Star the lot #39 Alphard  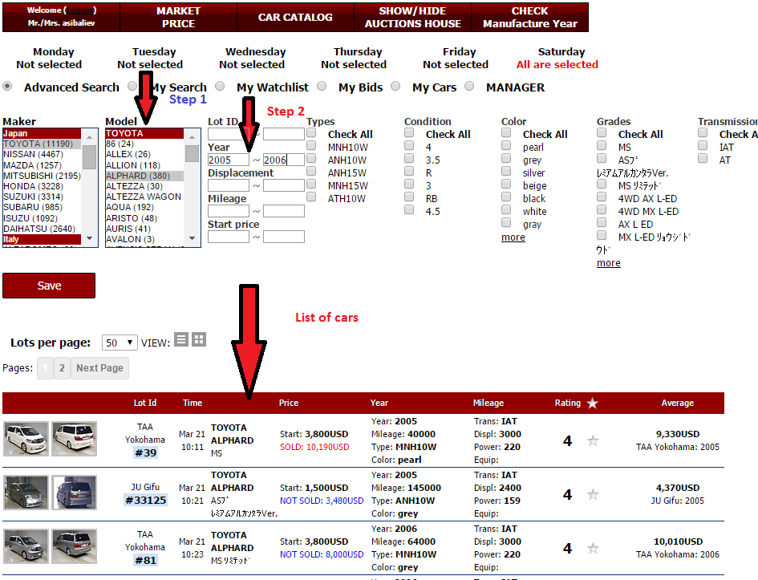[x=593, y=440]
